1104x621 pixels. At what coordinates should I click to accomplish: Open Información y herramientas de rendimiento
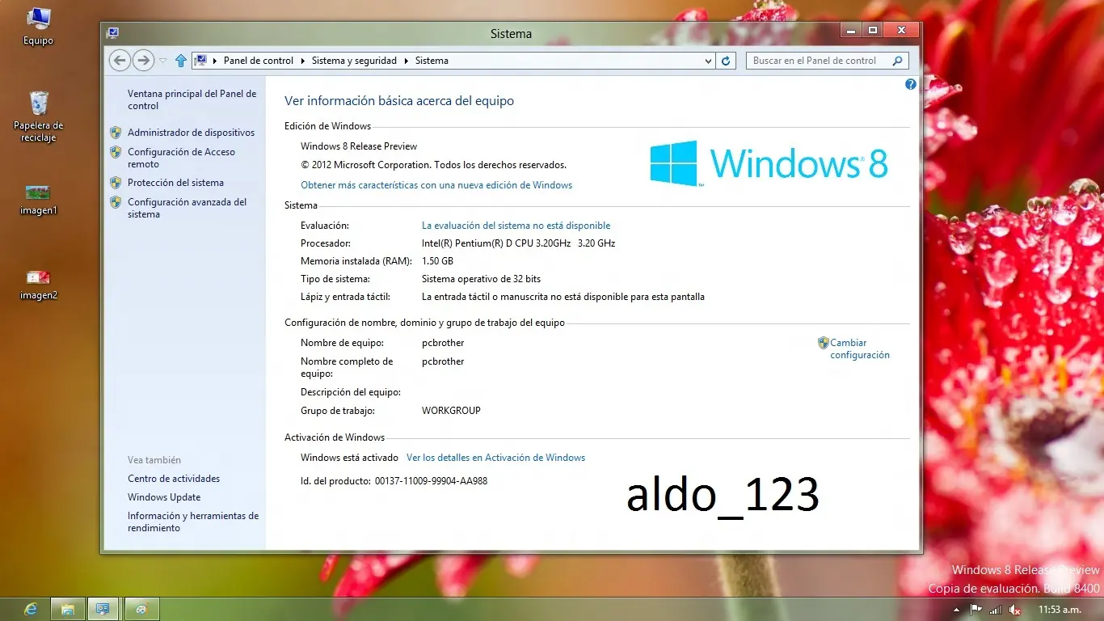point(193,522)
